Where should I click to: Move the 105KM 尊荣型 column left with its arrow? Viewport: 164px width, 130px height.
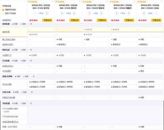click(89, 13)
